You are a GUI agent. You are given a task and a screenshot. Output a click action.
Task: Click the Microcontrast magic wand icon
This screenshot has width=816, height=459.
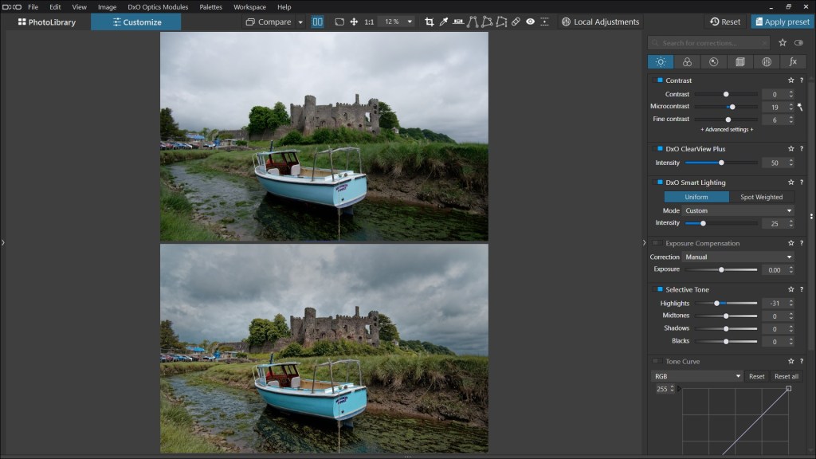(799, 106)
